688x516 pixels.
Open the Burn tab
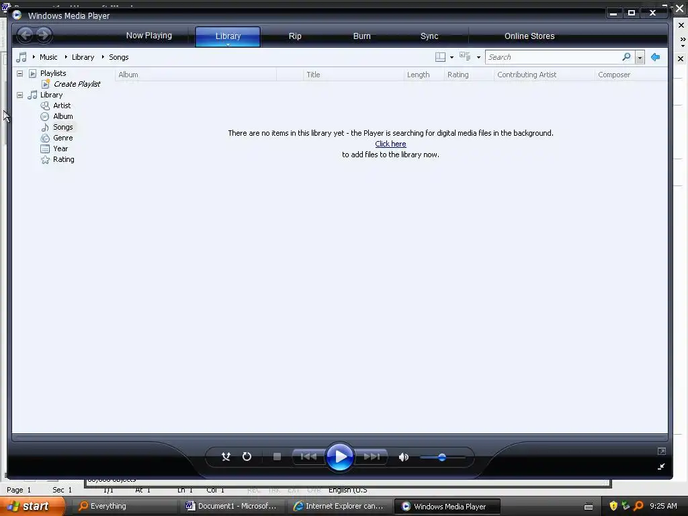[x=362, y=36]
